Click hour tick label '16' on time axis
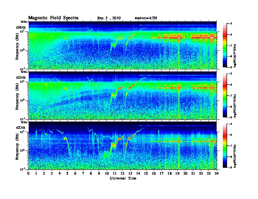Image resolution: width=258 pixels, height=199 pixels. pos(154,173)
